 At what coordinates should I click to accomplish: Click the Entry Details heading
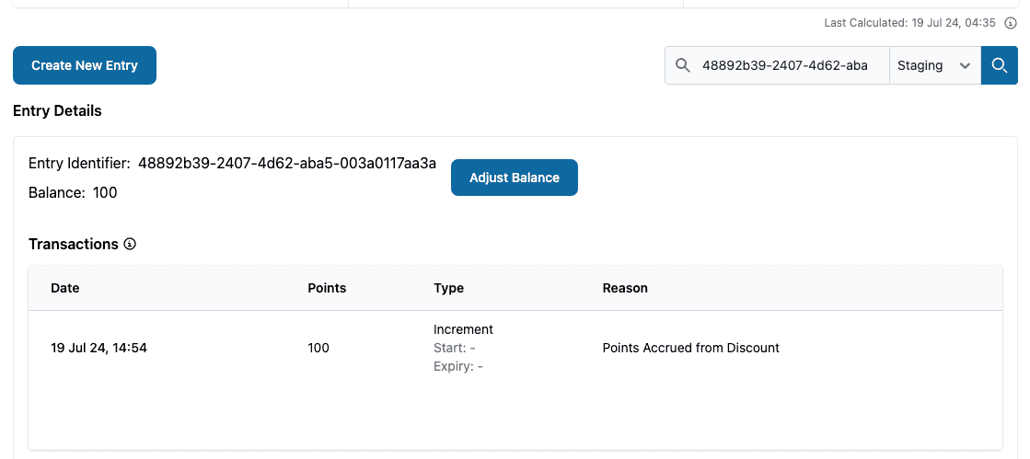click(57, 110)
